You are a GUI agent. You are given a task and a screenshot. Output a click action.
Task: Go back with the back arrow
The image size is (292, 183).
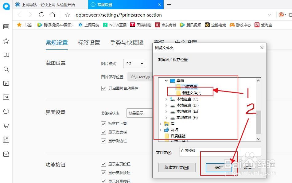click(x=19, y=15)
